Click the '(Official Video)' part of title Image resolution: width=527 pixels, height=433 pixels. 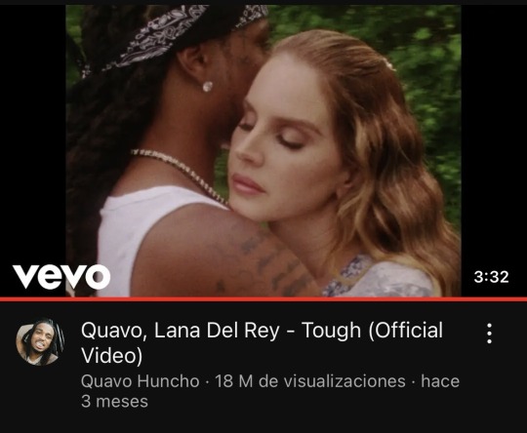click(x=263, y=342)
